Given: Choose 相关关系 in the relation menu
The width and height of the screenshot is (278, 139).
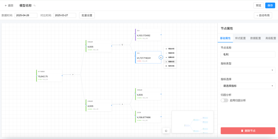Looking at the screenshot, I should pos(170,66).
